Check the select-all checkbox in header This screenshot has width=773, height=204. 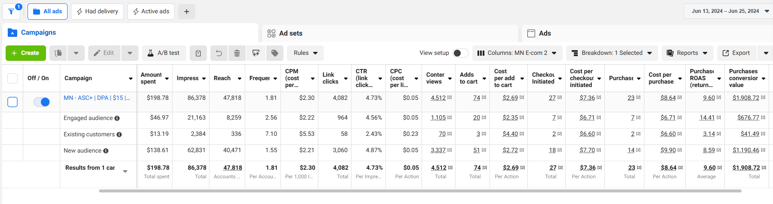12,78
